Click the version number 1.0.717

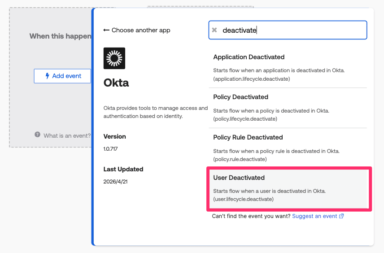[111, 148]
